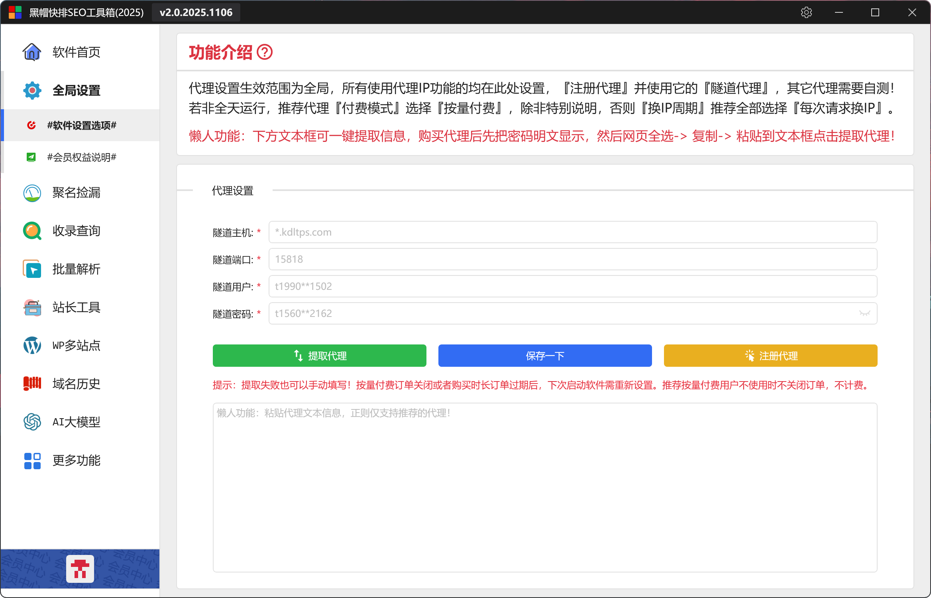Click the WordPress WP多站点 icon

pyautogui.click(x=32, y=345)
